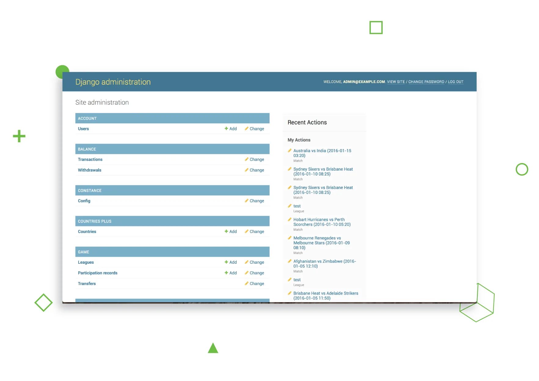Image resolution: width=539 pixels, height=381 pixels.
Task: Open the Config model link
Action: pyautogui.click(x=84, y=201)
